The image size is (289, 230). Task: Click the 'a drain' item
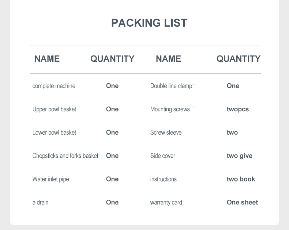click(x=40, y=203)
